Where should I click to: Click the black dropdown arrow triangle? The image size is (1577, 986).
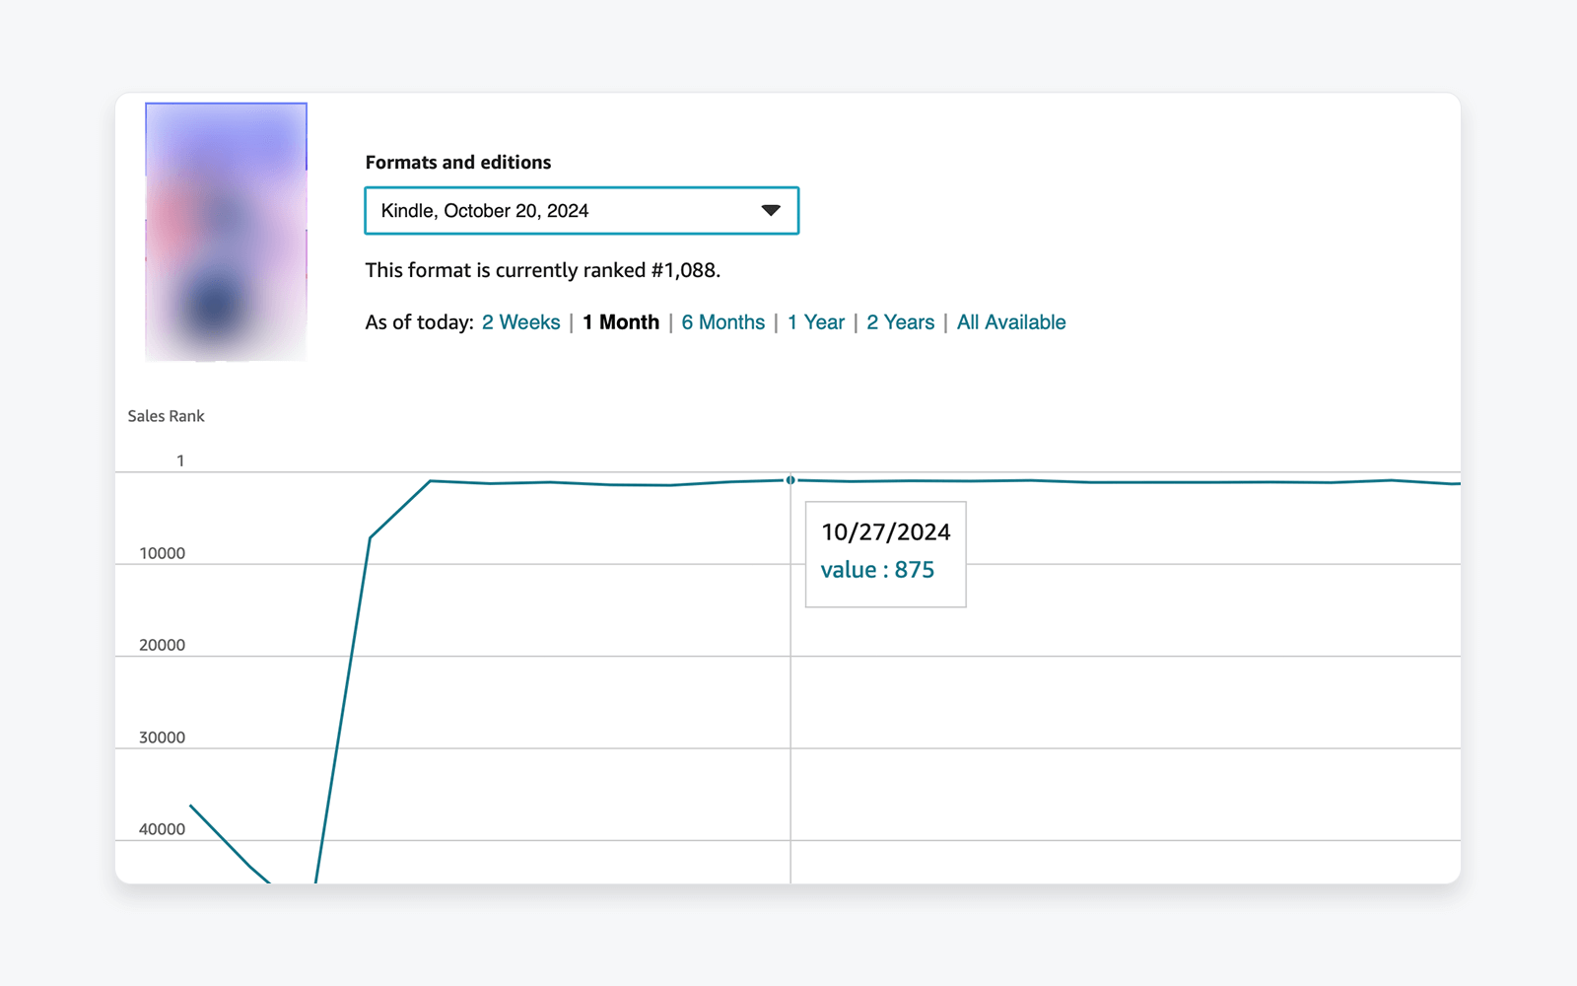point(771,211)
